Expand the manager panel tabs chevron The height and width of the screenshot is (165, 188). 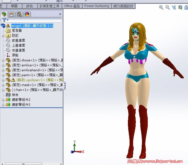point(60,14)
